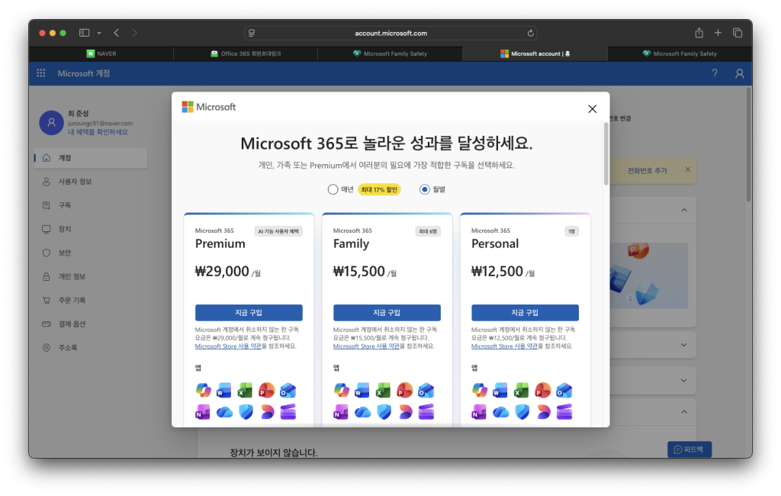781x496 pixels.
Task: Open the account profile icon in header
Action: (x=739, y=73)
